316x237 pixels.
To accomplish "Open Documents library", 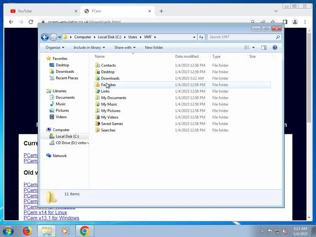I will (x=65, y=98).
